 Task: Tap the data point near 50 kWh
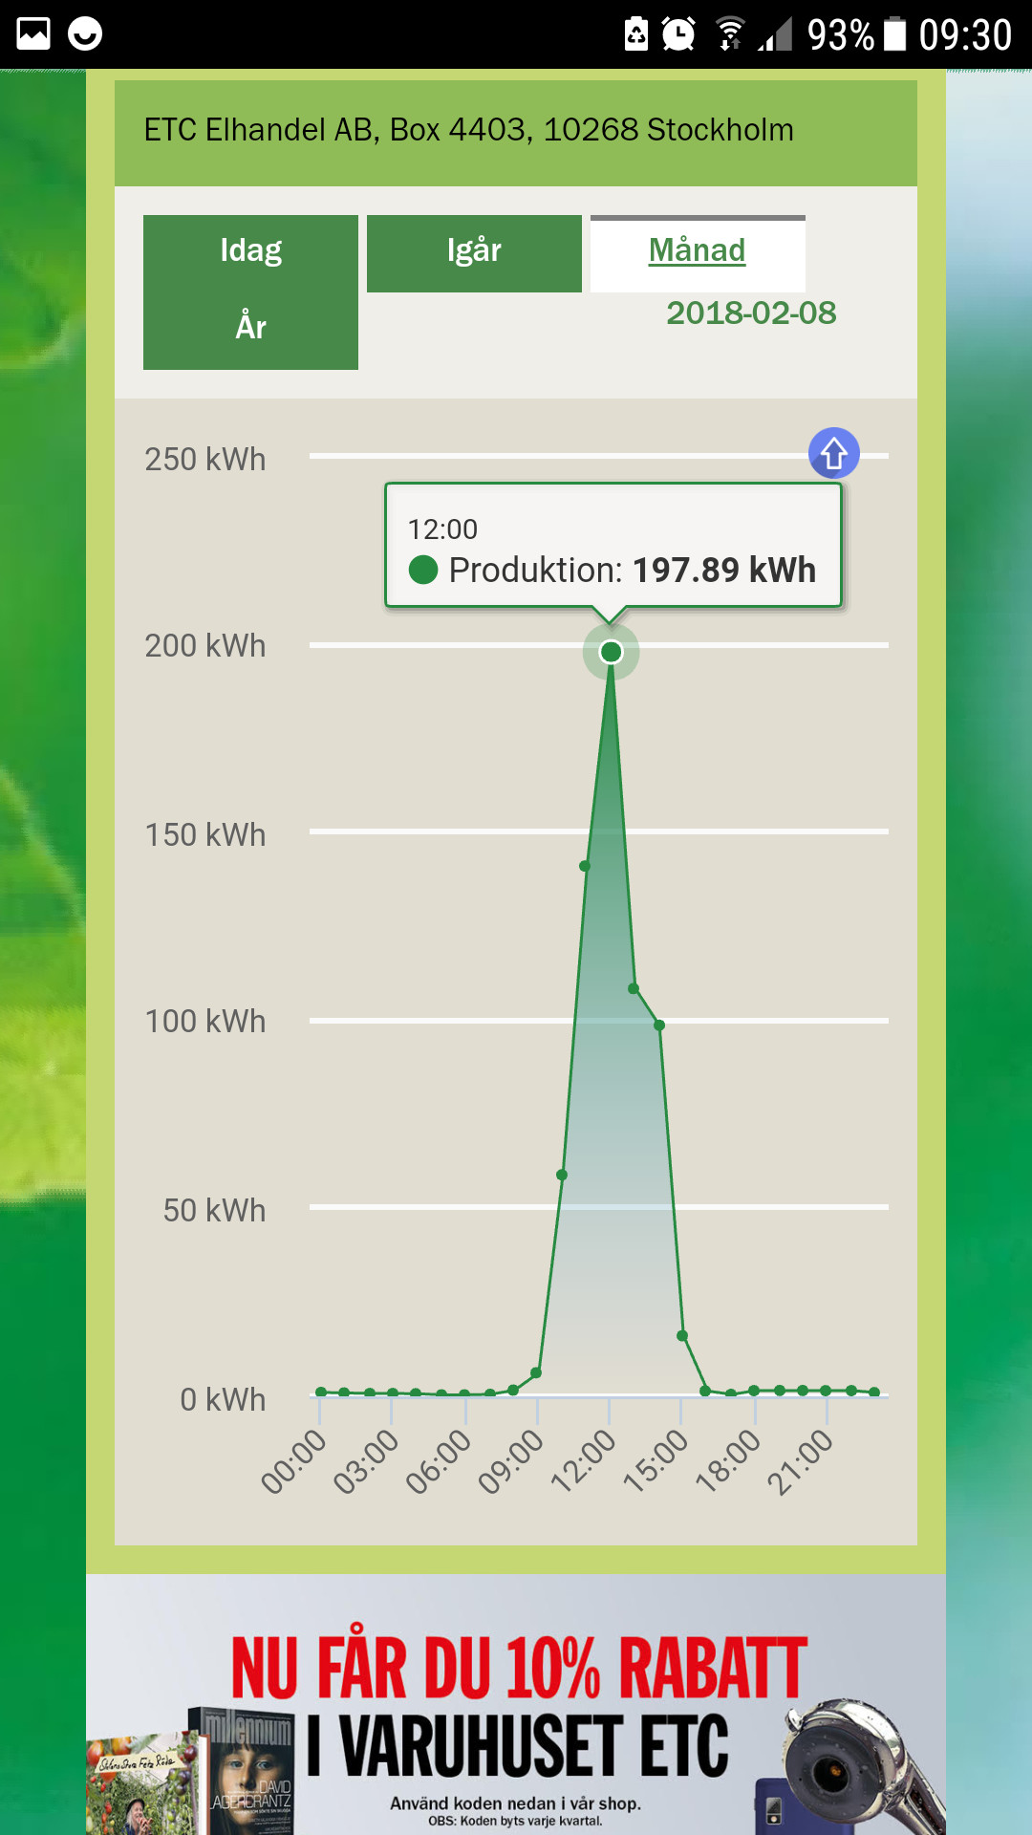(562, 1175)
